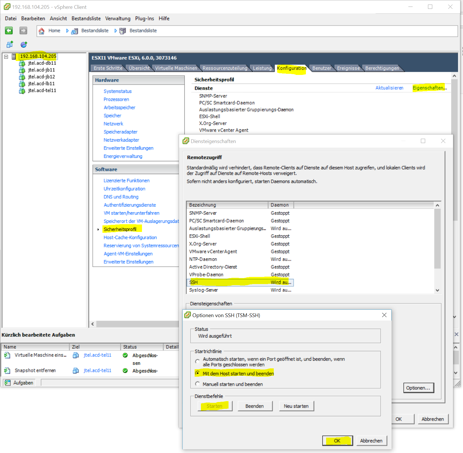Viewport: 463px width, 453px height.
Task: Select Mit dem Host starten und beenden
Action: pyautogui.click(x=197, y=373)
